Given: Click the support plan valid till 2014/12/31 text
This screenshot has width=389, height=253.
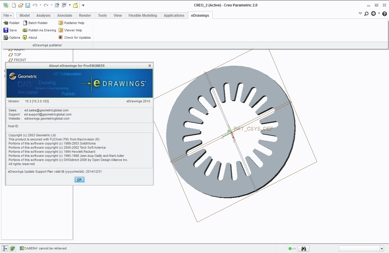Looking at the screenshot, I should 55,172.
